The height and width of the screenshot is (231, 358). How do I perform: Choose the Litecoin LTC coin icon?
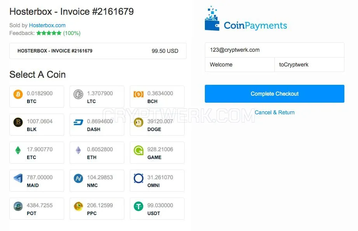(78, 94)
